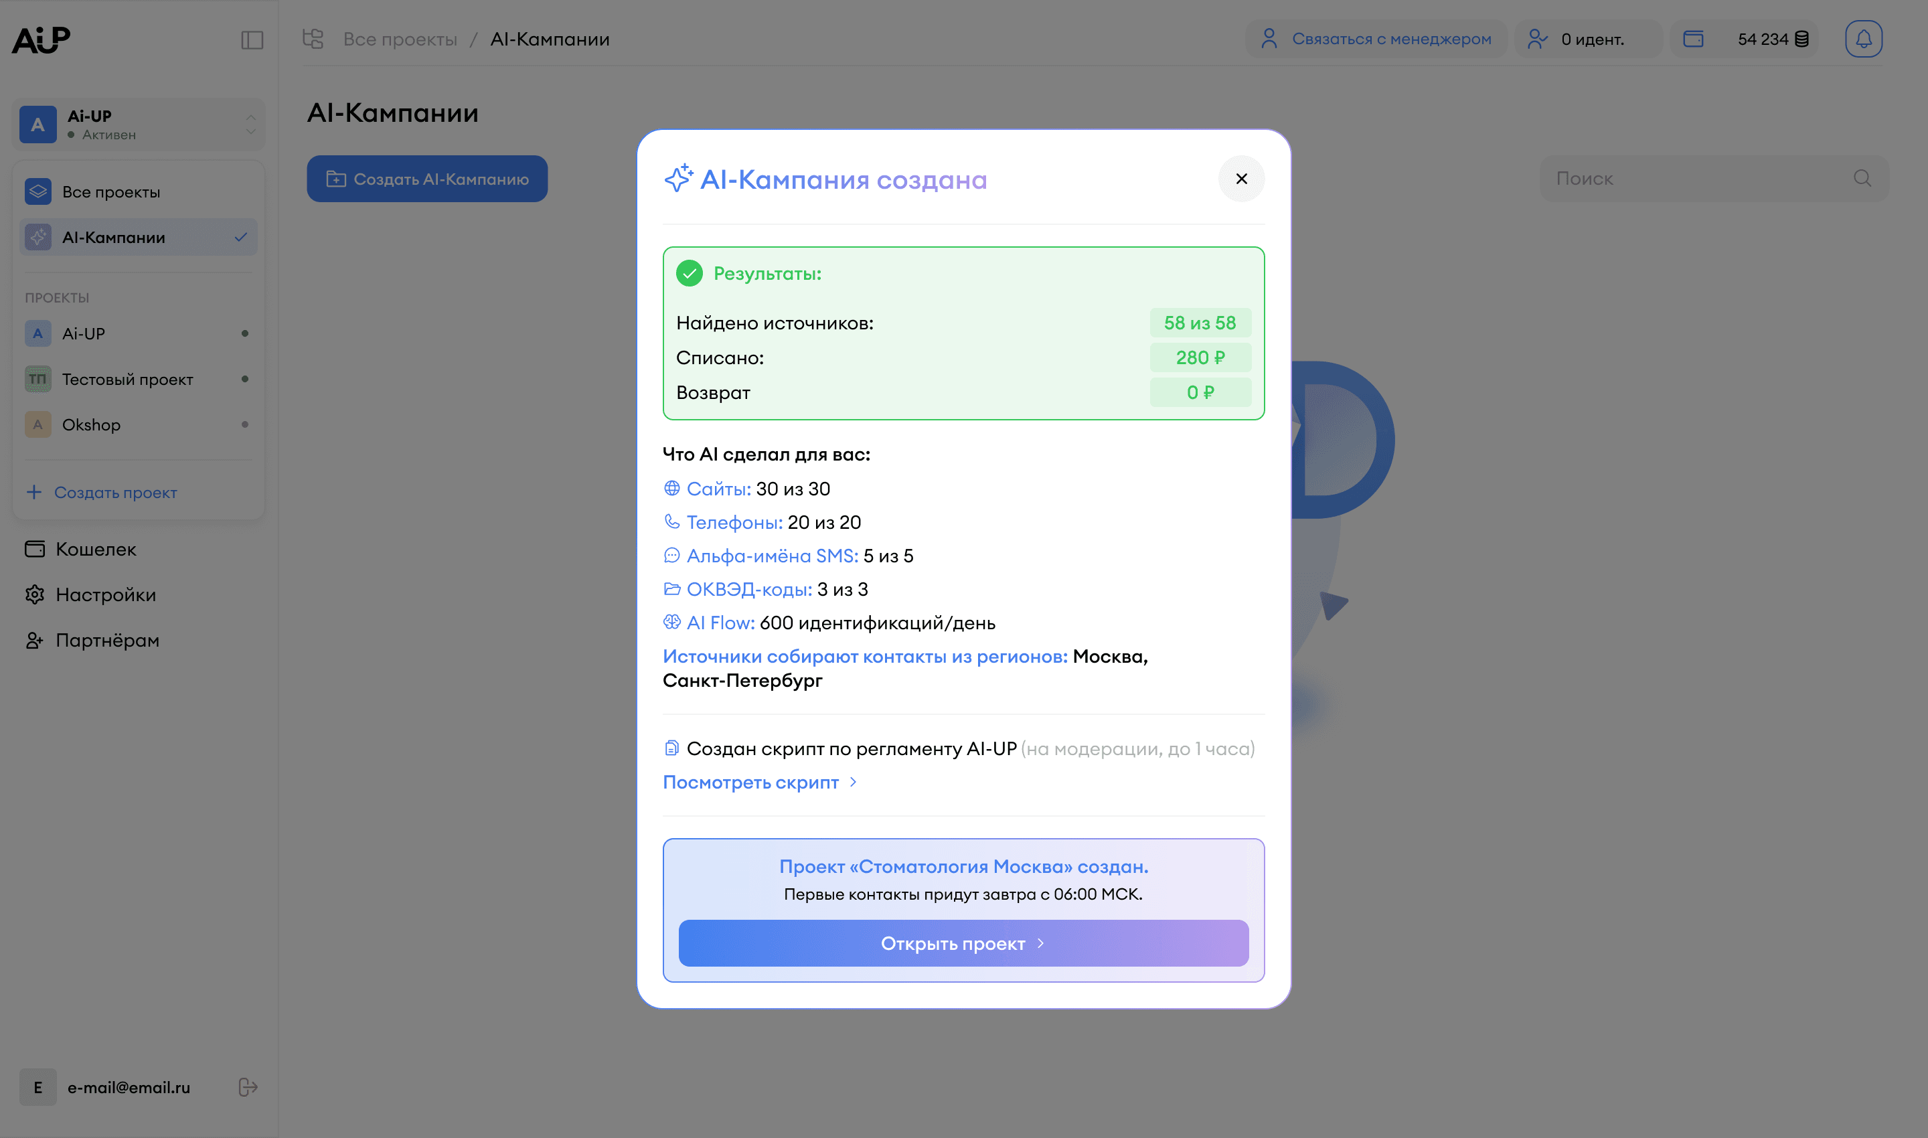The height and width of the screenshot is (1138, 1928).
Task: Click Связаться с менеджером
Action: pyautogui.click(x=1377, y=39)
